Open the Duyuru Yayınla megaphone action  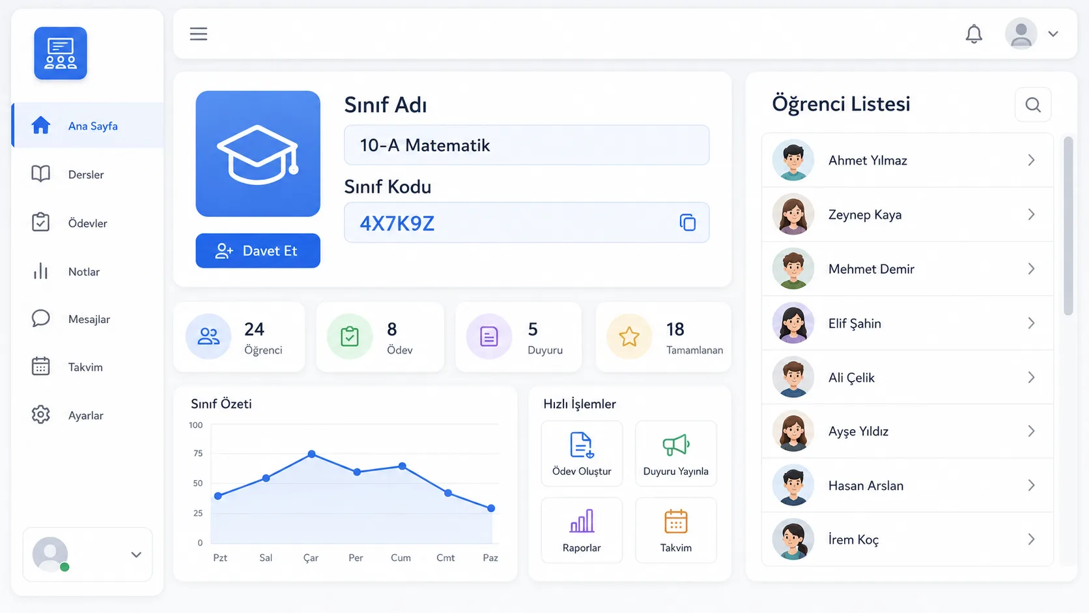tap(676, 453)
